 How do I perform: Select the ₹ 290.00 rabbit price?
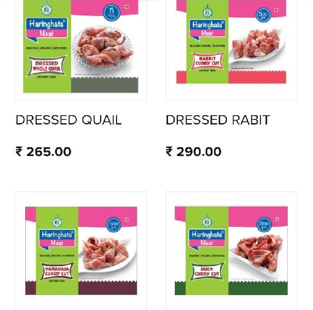pyautogui.click(x=193, y=151)
